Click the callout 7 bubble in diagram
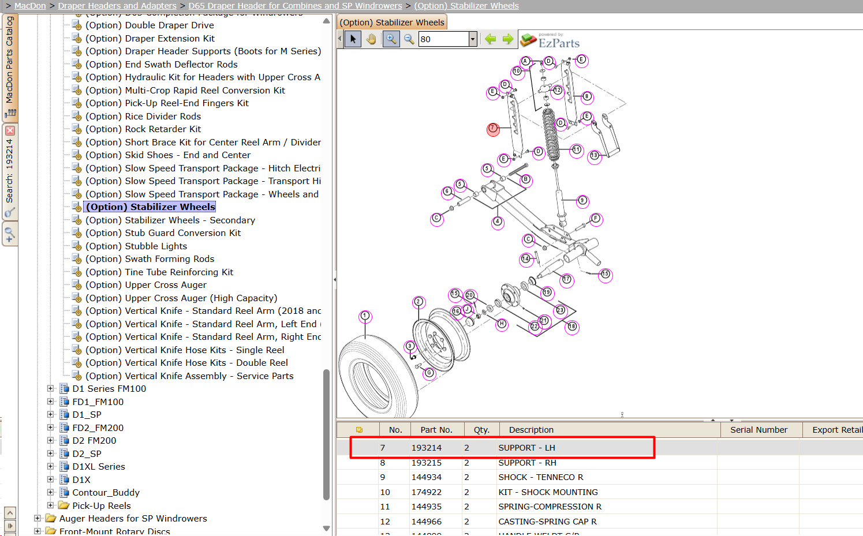This screenshot has width=863, height=536. (x=492, y=129)
